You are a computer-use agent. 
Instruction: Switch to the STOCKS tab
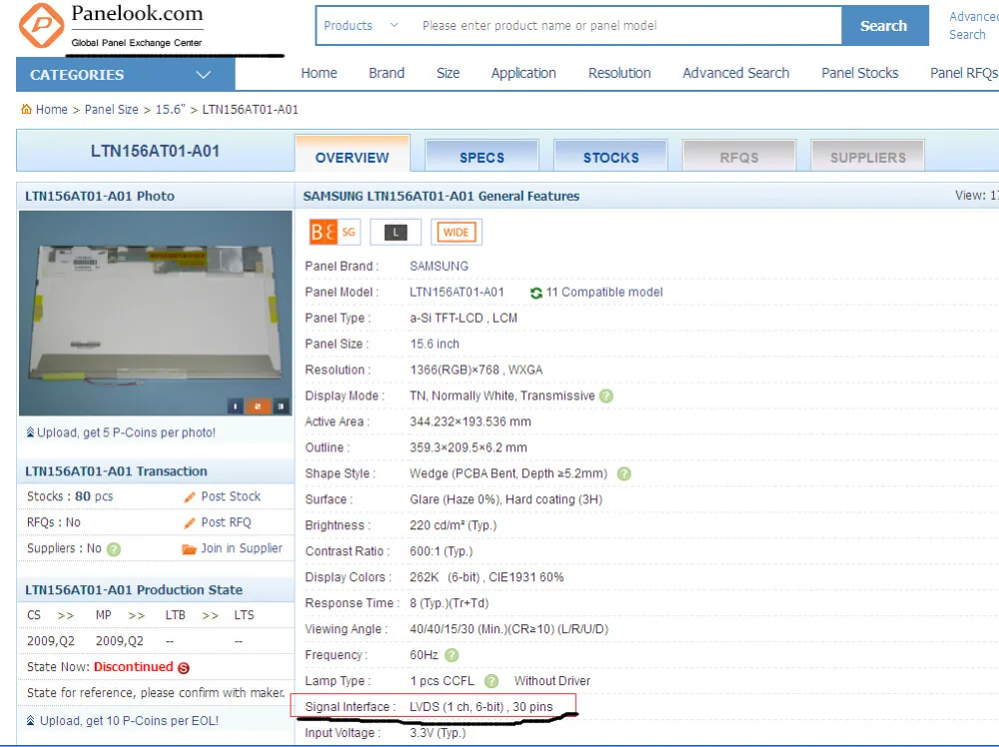(x=611, y=156)
